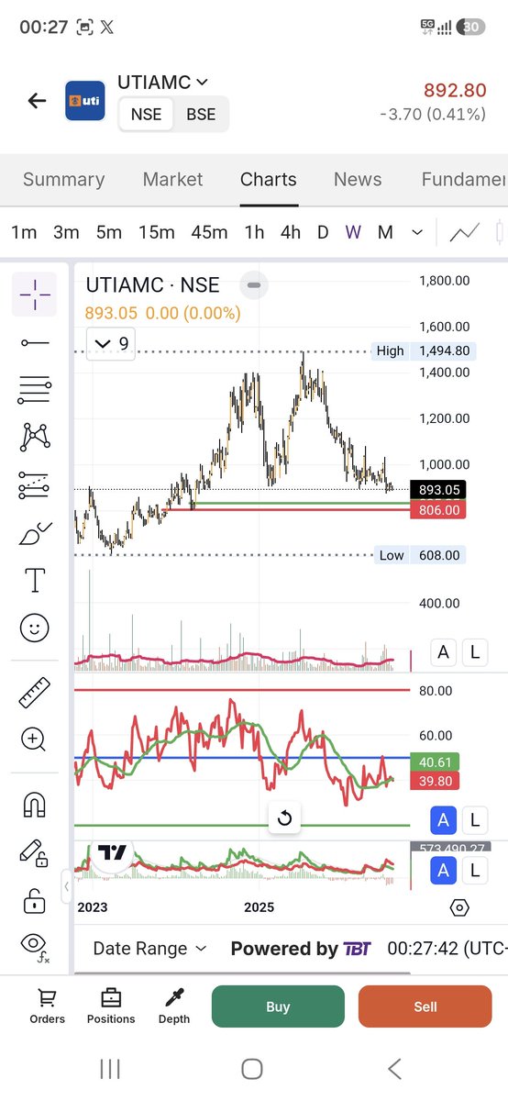Tap Android home button

252,1068
